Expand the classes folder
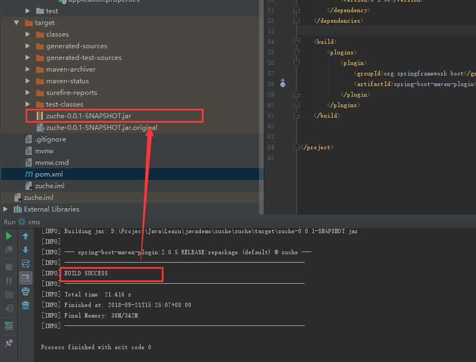 (28, 34)
